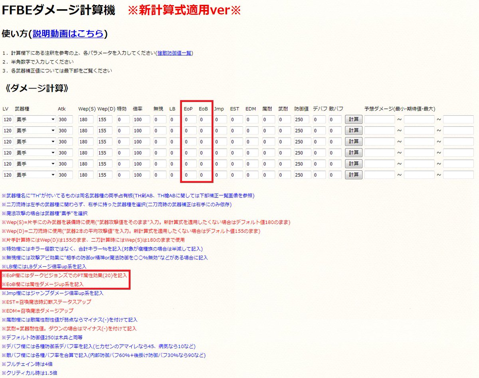Viewport: 479px width, 378px height.
Task: Select the maximum damage field in the first row
Action: pos(458,119)
